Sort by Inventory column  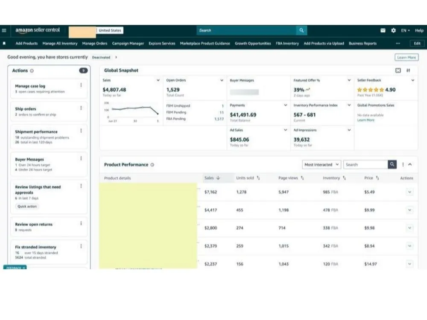point(344,178)
